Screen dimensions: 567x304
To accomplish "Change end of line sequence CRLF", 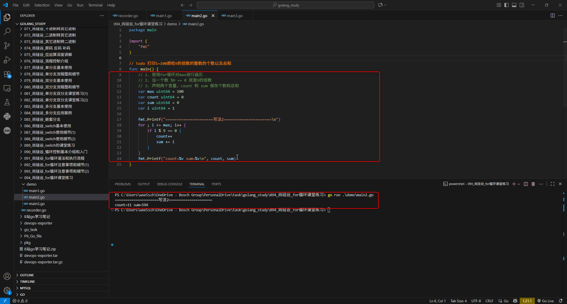I will [489, 301].
